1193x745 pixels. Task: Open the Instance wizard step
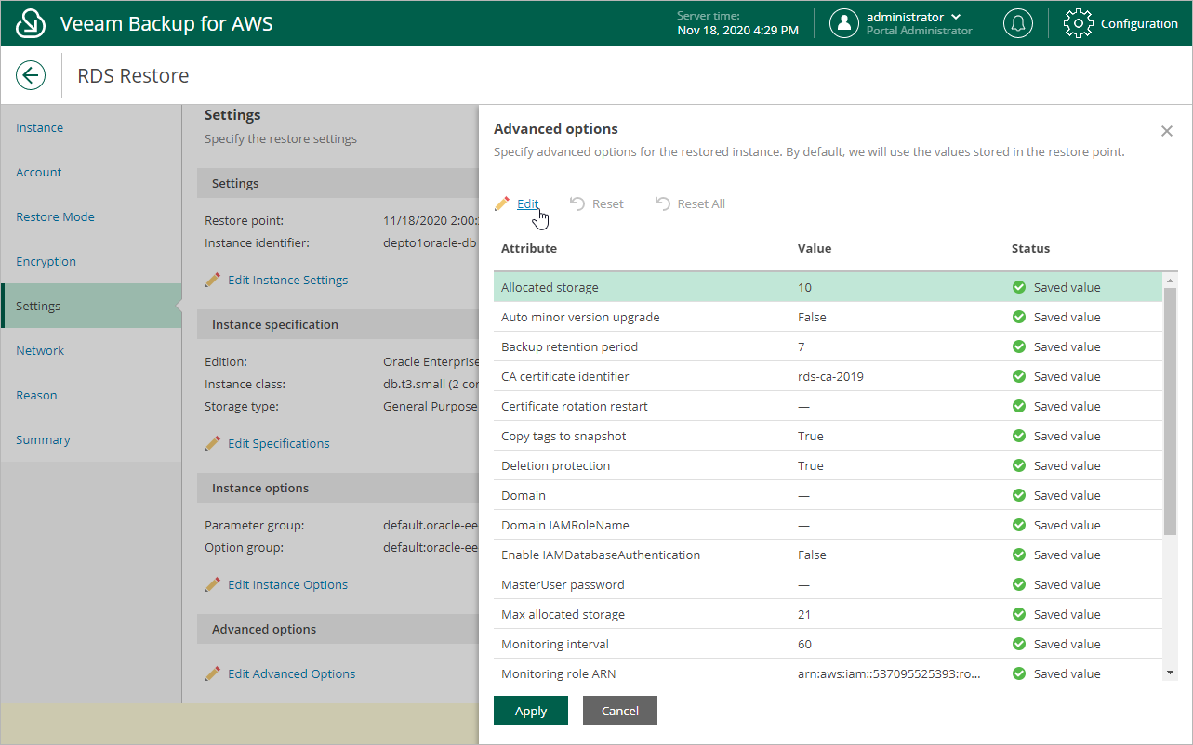click(x=91, y=127)
